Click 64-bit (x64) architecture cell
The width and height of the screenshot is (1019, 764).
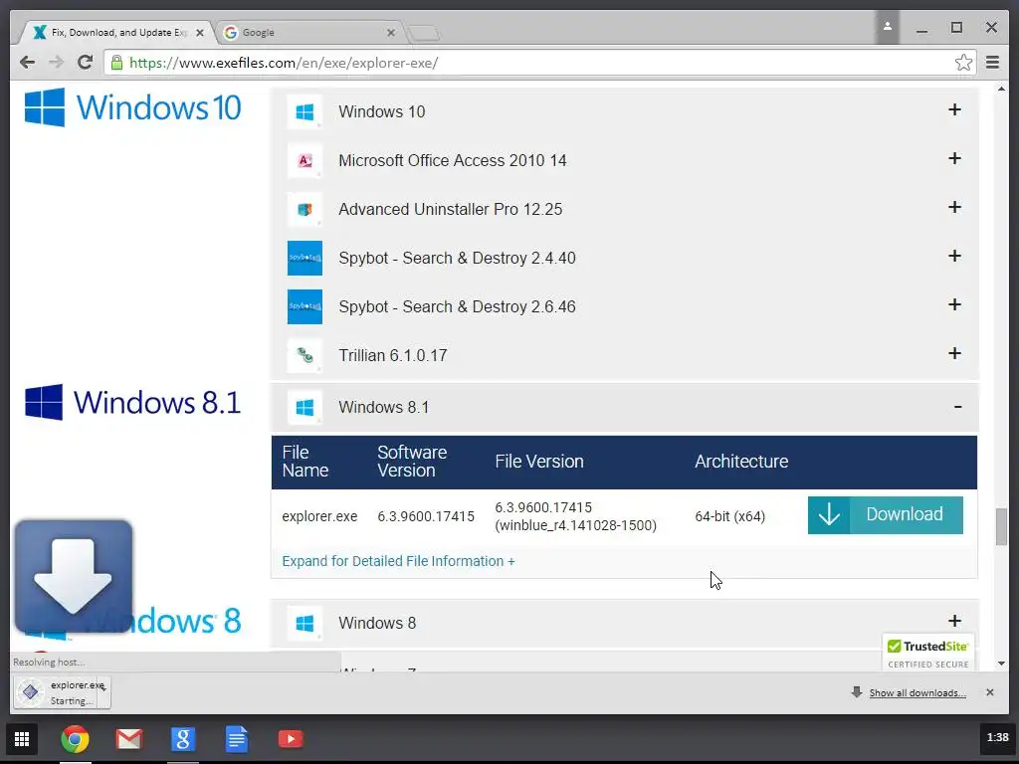coord(729,516)
